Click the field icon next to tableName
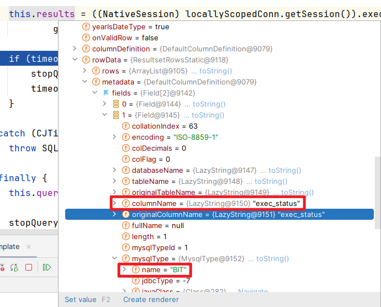Viewport: 381px width, 307px height. [126, 181]
